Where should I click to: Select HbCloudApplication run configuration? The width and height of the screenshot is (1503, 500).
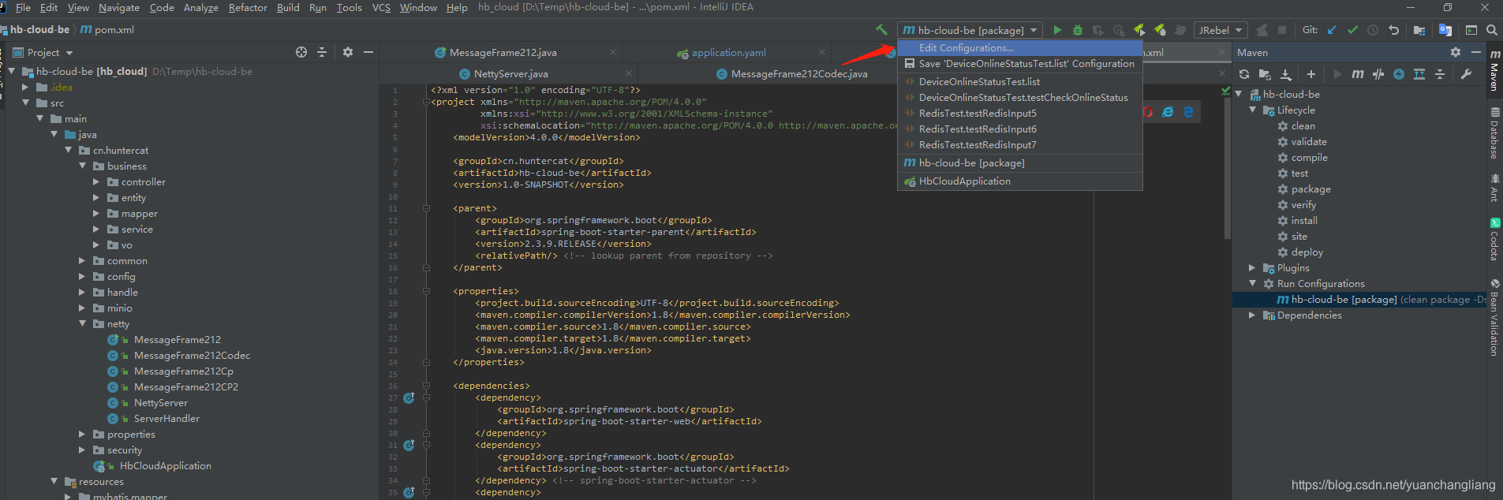(1020, 181)
